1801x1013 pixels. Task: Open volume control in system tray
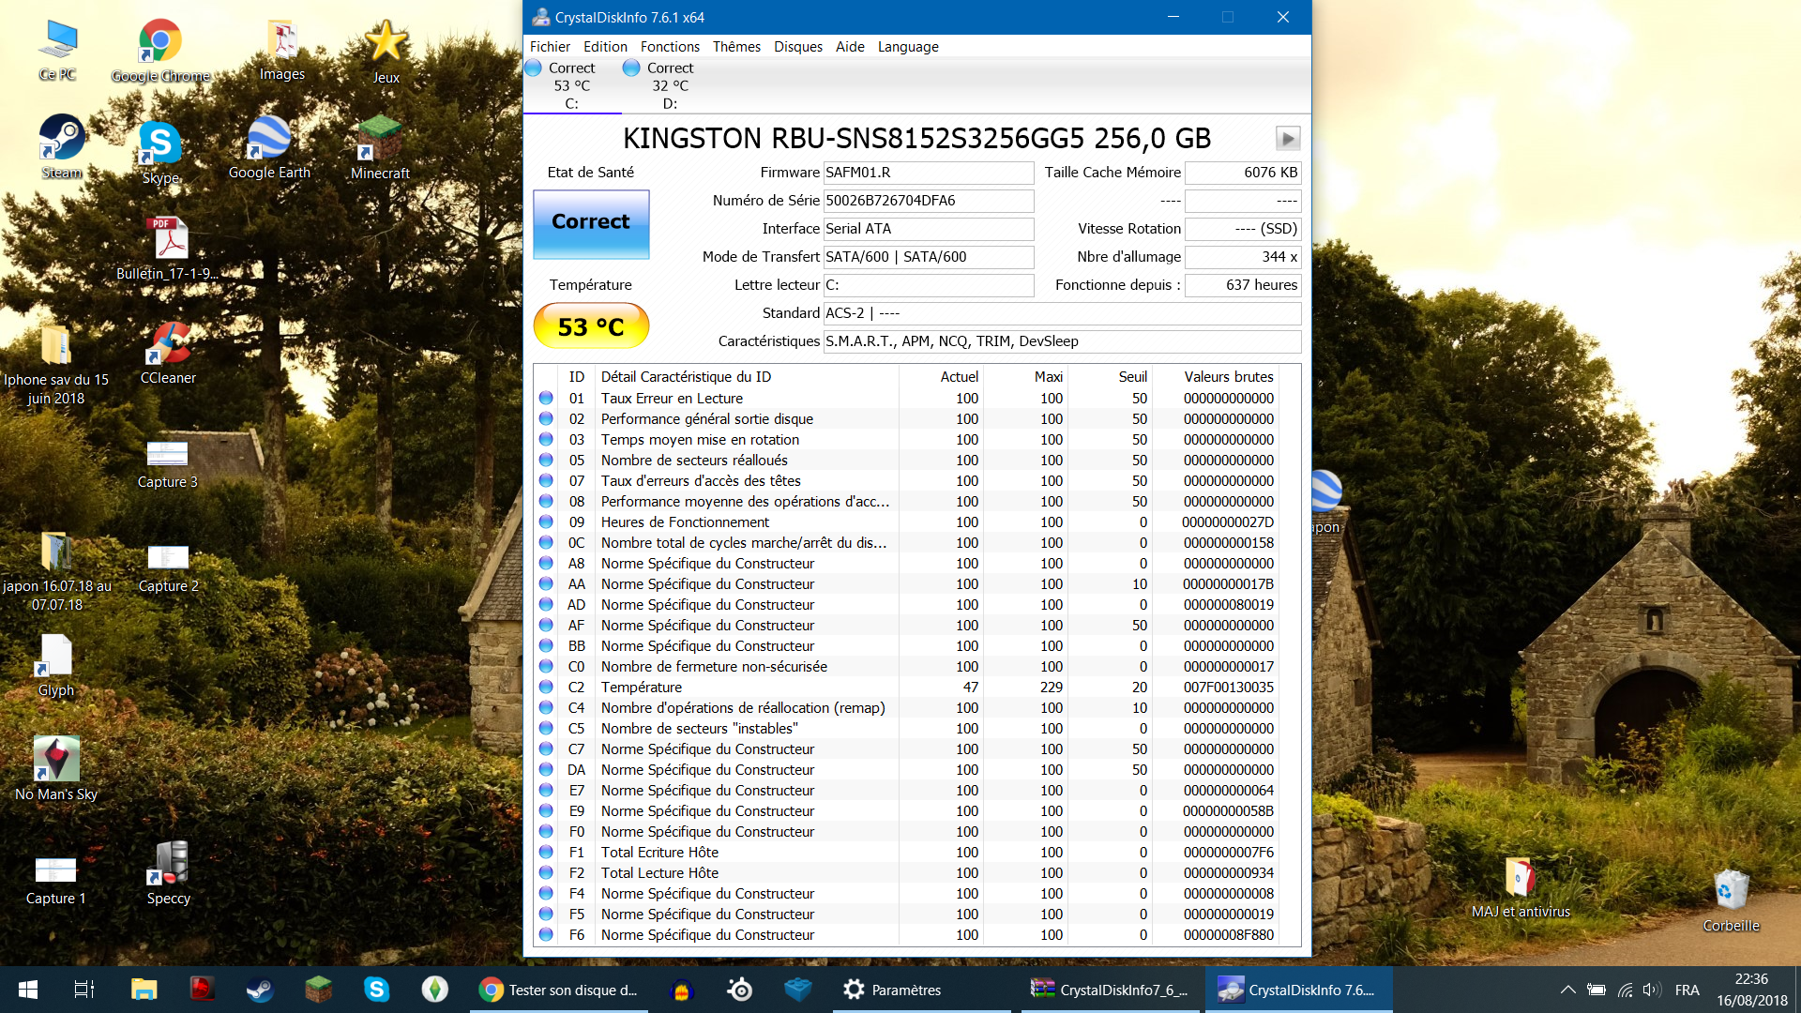click(x=1652, y=990)
